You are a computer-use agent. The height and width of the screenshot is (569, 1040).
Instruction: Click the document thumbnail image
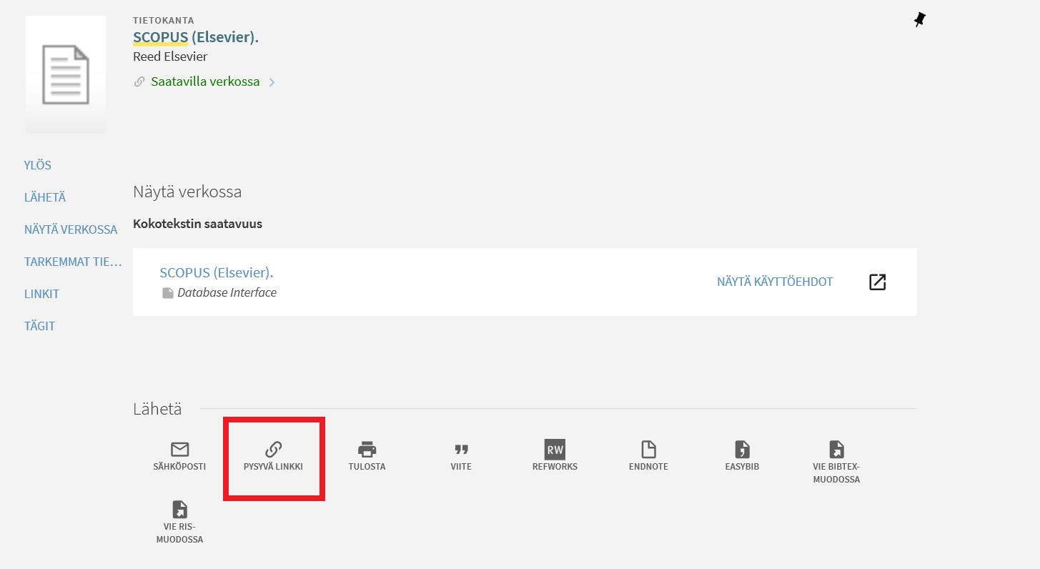coord(66,74)
